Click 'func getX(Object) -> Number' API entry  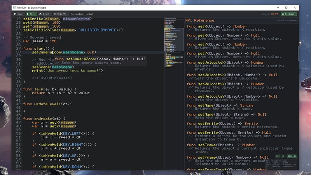pyautogui.click(x=217, y=26)
